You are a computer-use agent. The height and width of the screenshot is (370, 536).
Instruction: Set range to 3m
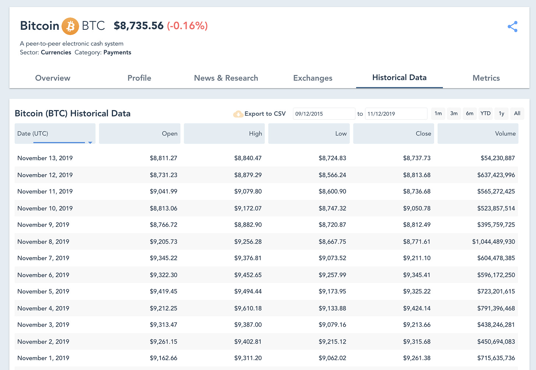point(454,114)
